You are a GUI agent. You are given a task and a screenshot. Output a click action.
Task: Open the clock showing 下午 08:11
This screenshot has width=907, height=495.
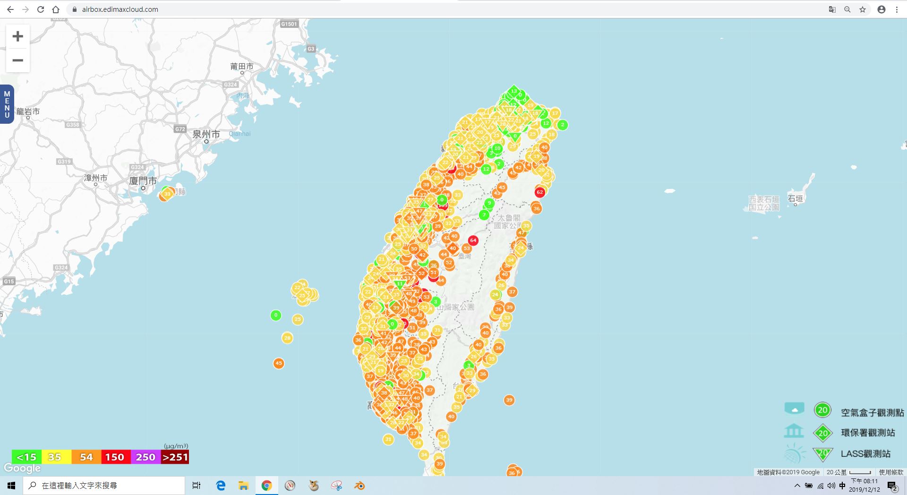(864, 486)
